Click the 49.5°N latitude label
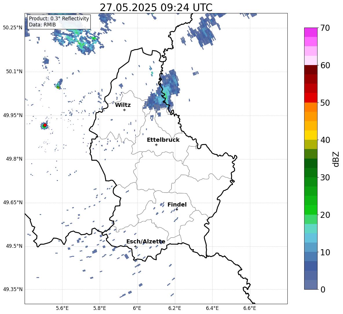343x314 pixels. point(14,246)
